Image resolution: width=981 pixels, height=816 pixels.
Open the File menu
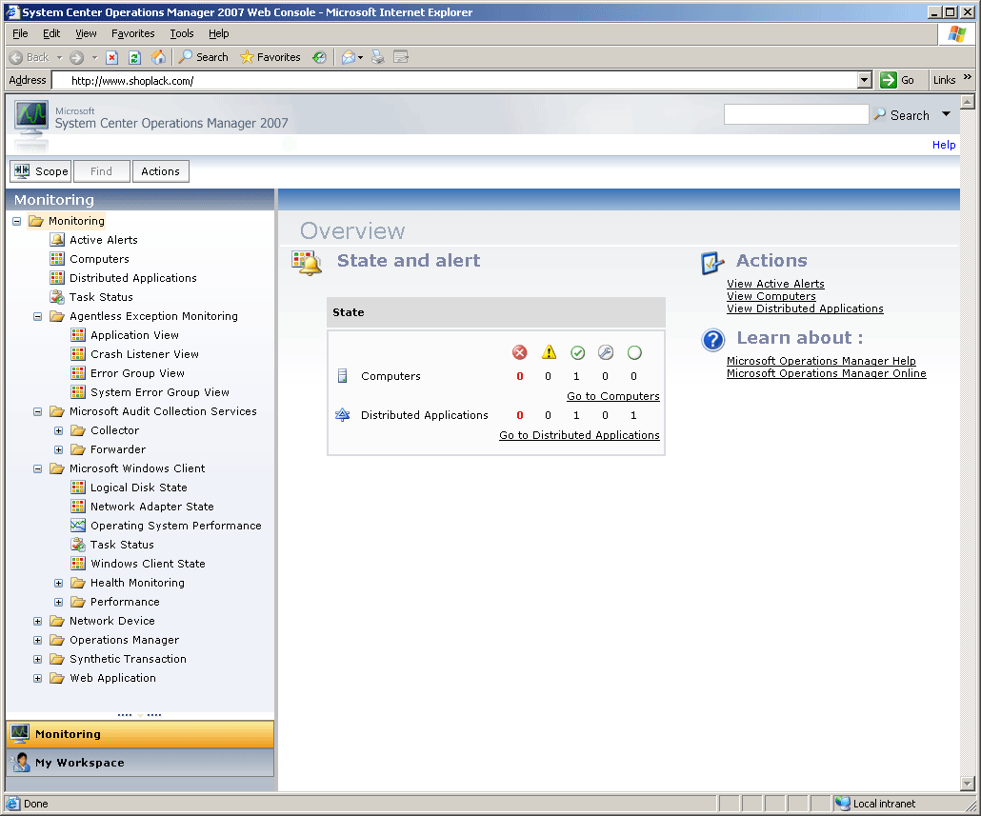pyautogui.click(x=20, y=33)
